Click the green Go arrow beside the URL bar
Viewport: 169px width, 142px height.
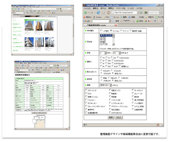point(141,13)
